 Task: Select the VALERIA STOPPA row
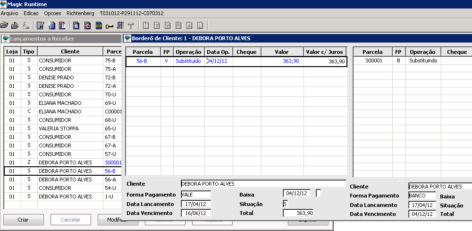pyautogui.click(x=59, y=128)
